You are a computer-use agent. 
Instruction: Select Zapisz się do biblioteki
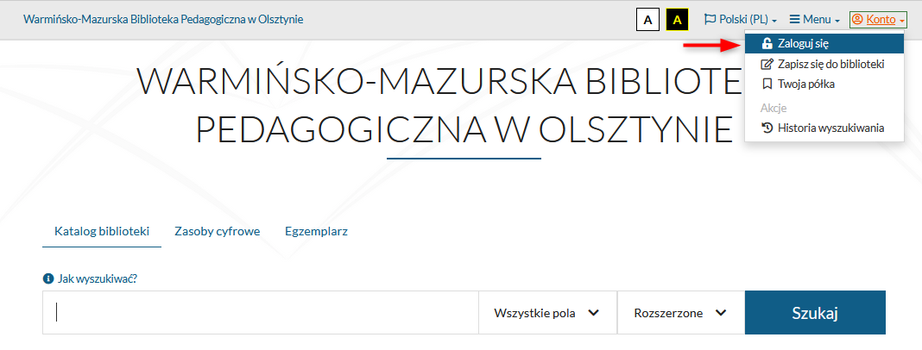click(824, 64)
